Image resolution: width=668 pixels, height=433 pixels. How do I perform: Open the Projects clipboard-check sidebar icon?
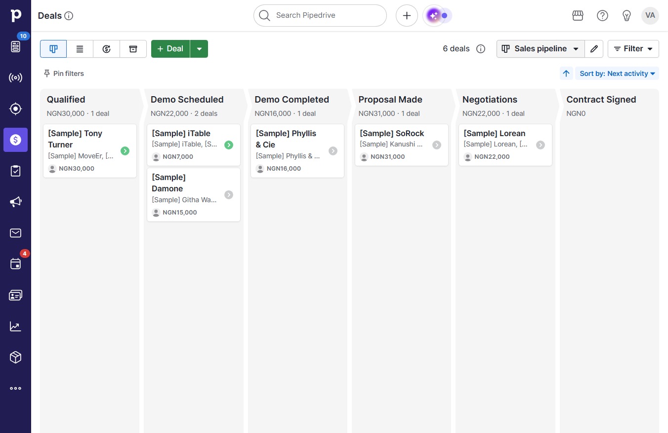[16, 171]
